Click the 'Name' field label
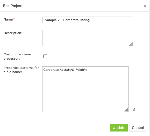Image resolution: width=150 pixels, height=136 pixels. click(8, 19)
